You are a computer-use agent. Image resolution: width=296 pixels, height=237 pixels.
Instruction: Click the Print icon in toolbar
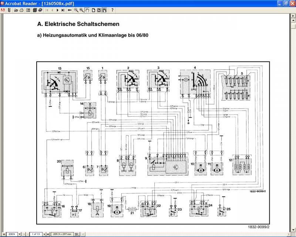tap(21, 10)
